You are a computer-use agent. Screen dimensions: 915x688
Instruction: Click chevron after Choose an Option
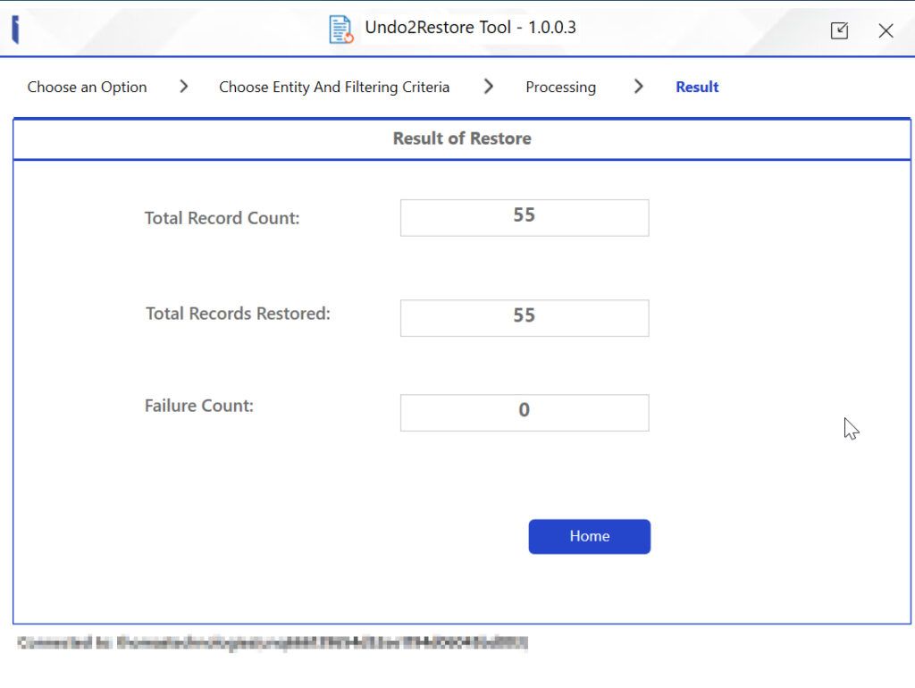tap(184, 87)
